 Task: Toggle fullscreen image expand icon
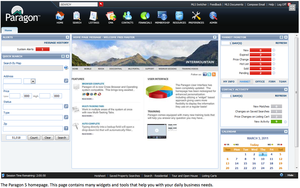pos(292,8)
